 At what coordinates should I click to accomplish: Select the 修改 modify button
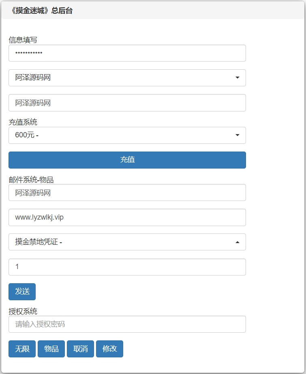click(109, 349)
